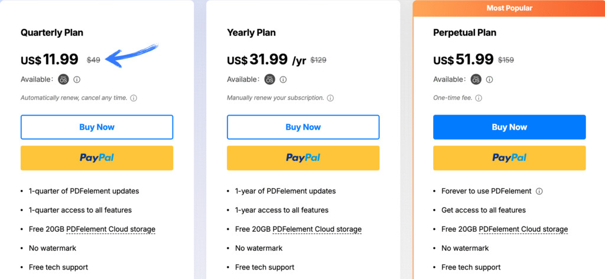
Task: Click the info icon after "One-time fee"
Action: click(x=478, y=98)
